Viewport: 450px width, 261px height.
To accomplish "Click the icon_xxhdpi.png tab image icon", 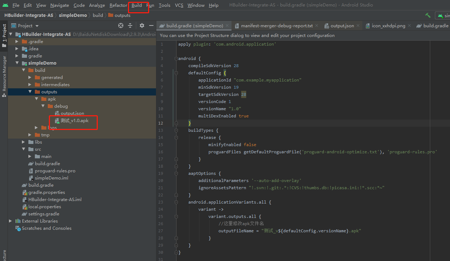I will (x=367, y=26).
